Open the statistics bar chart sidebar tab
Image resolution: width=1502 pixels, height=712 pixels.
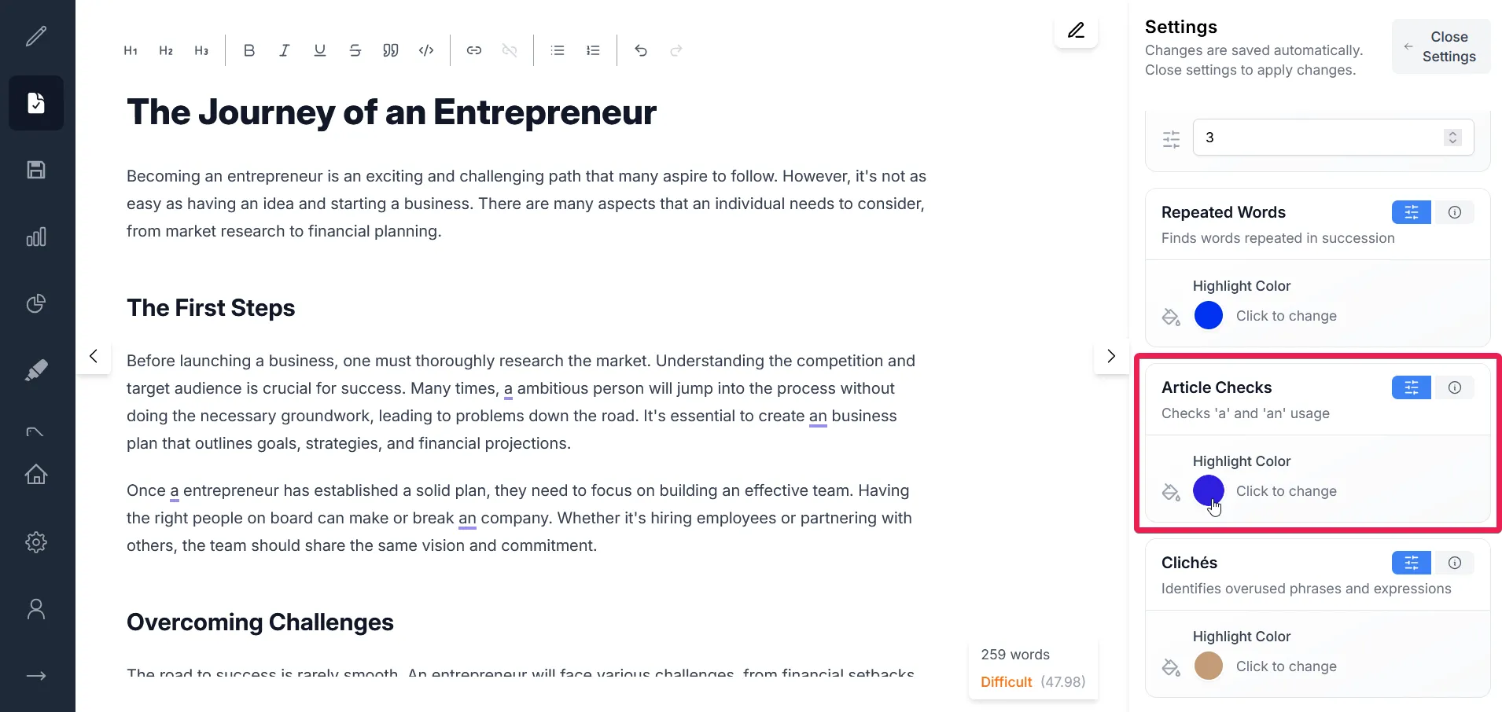pyautogui.click(x=36, y=237)
